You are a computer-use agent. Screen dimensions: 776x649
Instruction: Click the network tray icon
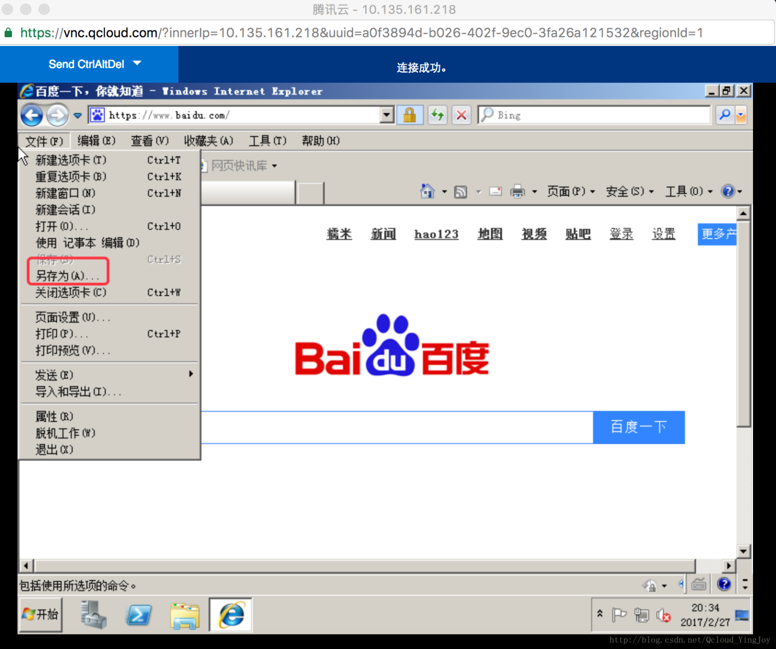(x=641, y=615)
